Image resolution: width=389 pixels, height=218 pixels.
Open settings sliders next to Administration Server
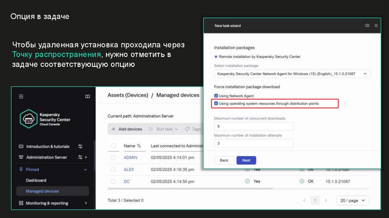(80, 157)
